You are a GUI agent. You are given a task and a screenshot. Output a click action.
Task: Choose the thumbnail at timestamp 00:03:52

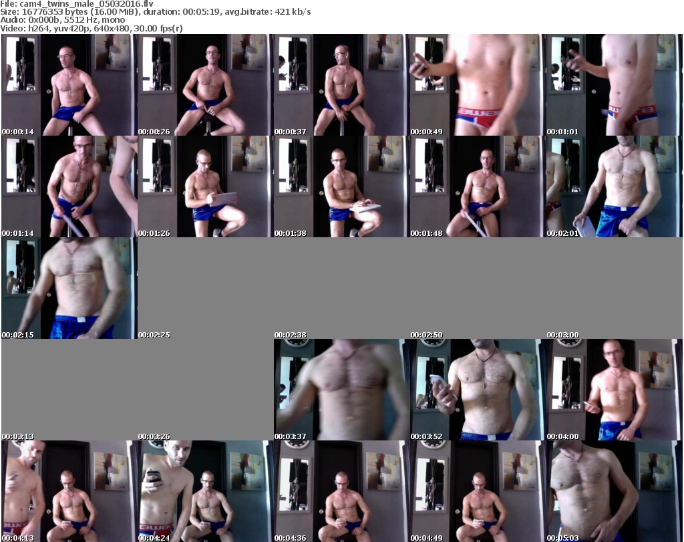point(478,390)
